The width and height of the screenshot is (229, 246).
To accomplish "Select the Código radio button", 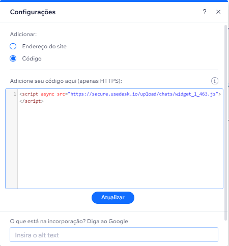I will (x=13, y=58).
